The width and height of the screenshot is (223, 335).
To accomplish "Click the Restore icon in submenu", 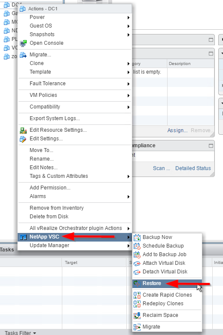I will pyautogui.click(x=137, y=283).
